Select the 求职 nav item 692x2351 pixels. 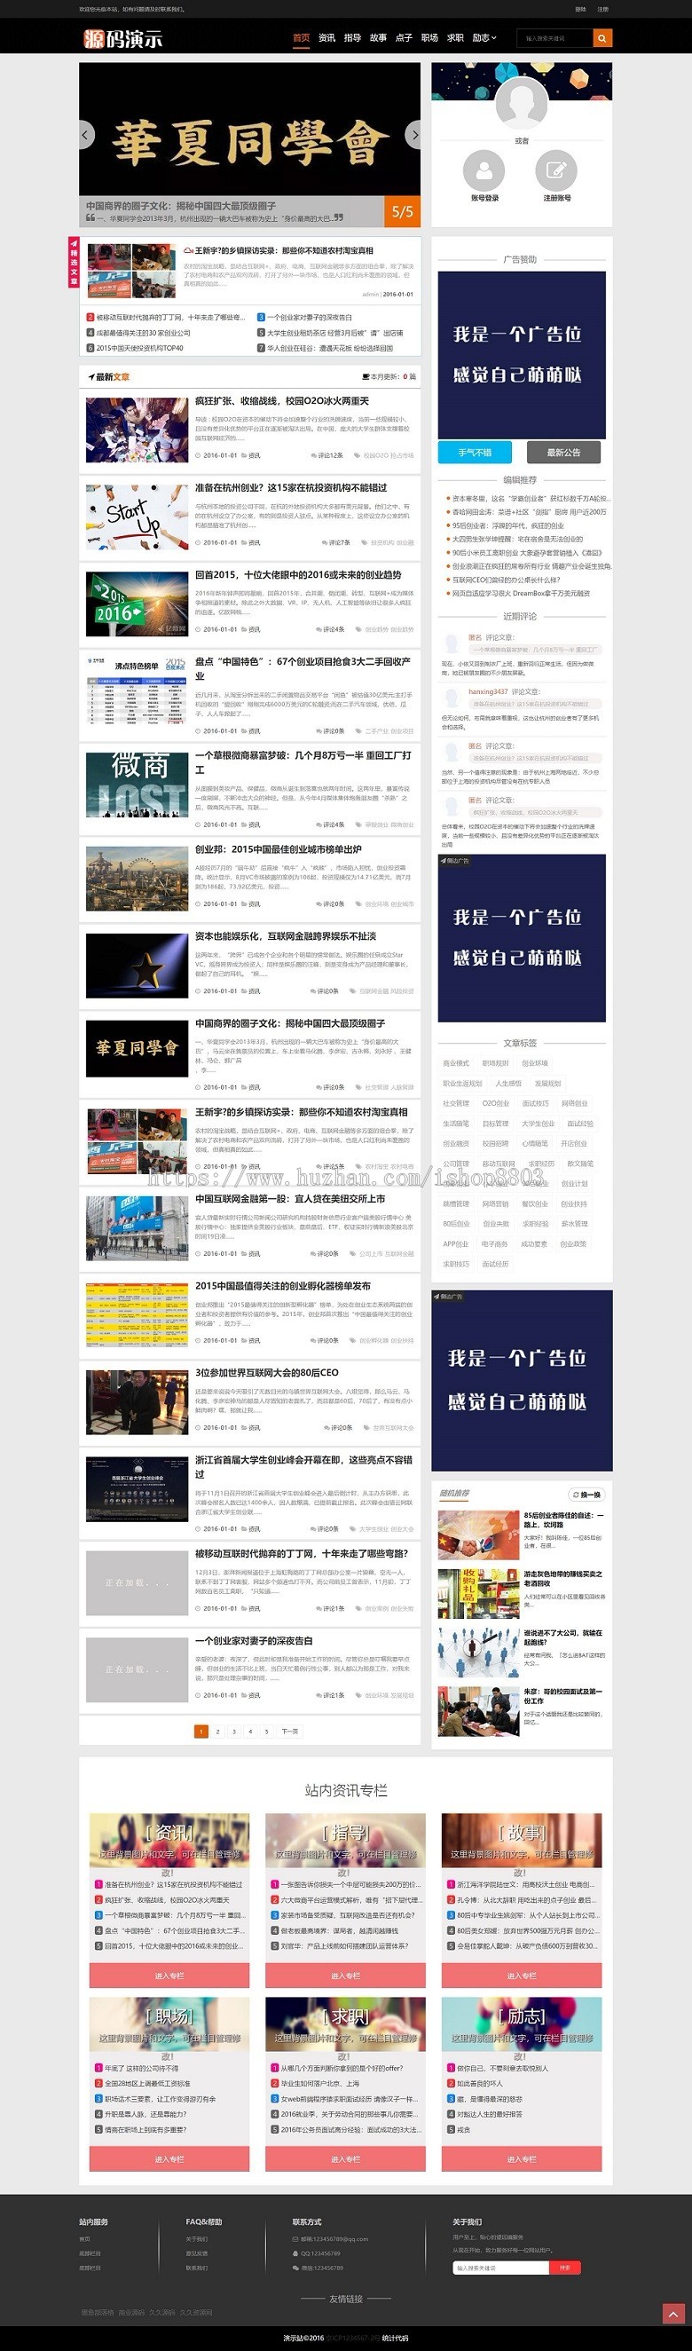[x=455, y=38]
